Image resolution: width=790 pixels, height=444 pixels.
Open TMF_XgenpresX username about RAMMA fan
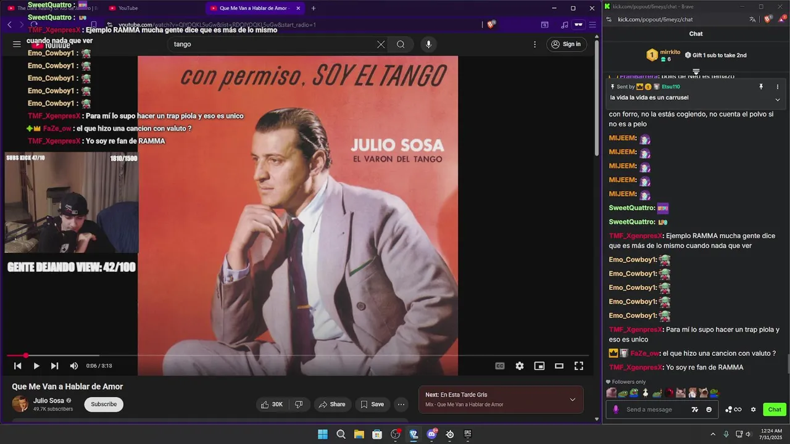tap(636, 368)
